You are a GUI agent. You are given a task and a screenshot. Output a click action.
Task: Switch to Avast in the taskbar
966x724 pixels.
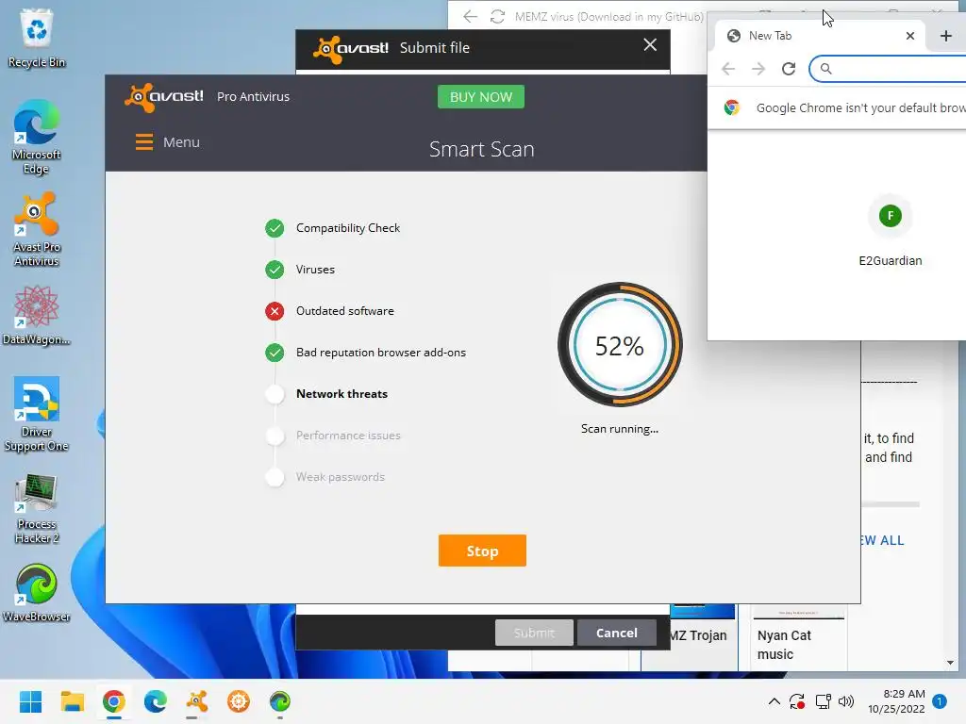pyautogui.click(x=197, y=701)
